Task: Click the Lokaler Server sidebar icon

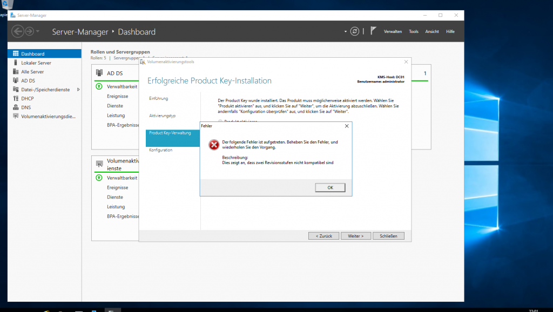Action: tap(16, 63)
